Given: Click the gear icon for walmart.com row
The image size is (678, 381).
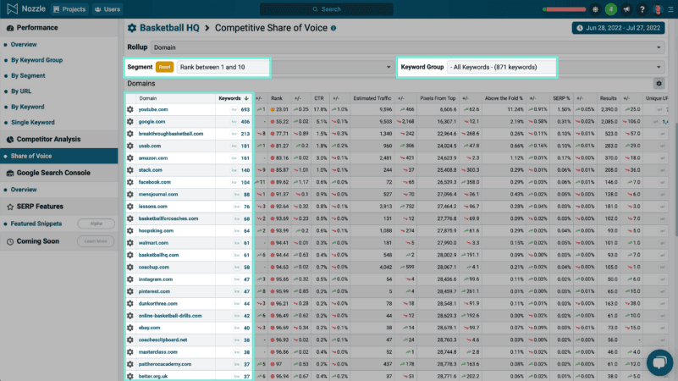Looking at the screenshot, I should [x=130, y=243].
